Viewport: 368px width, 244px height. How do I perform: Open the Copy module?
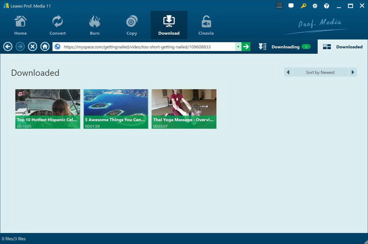click(x=132, y=25)
